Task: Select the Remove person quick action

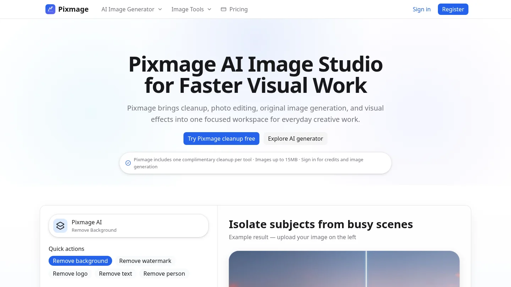Action: click(x=164, y=274)
